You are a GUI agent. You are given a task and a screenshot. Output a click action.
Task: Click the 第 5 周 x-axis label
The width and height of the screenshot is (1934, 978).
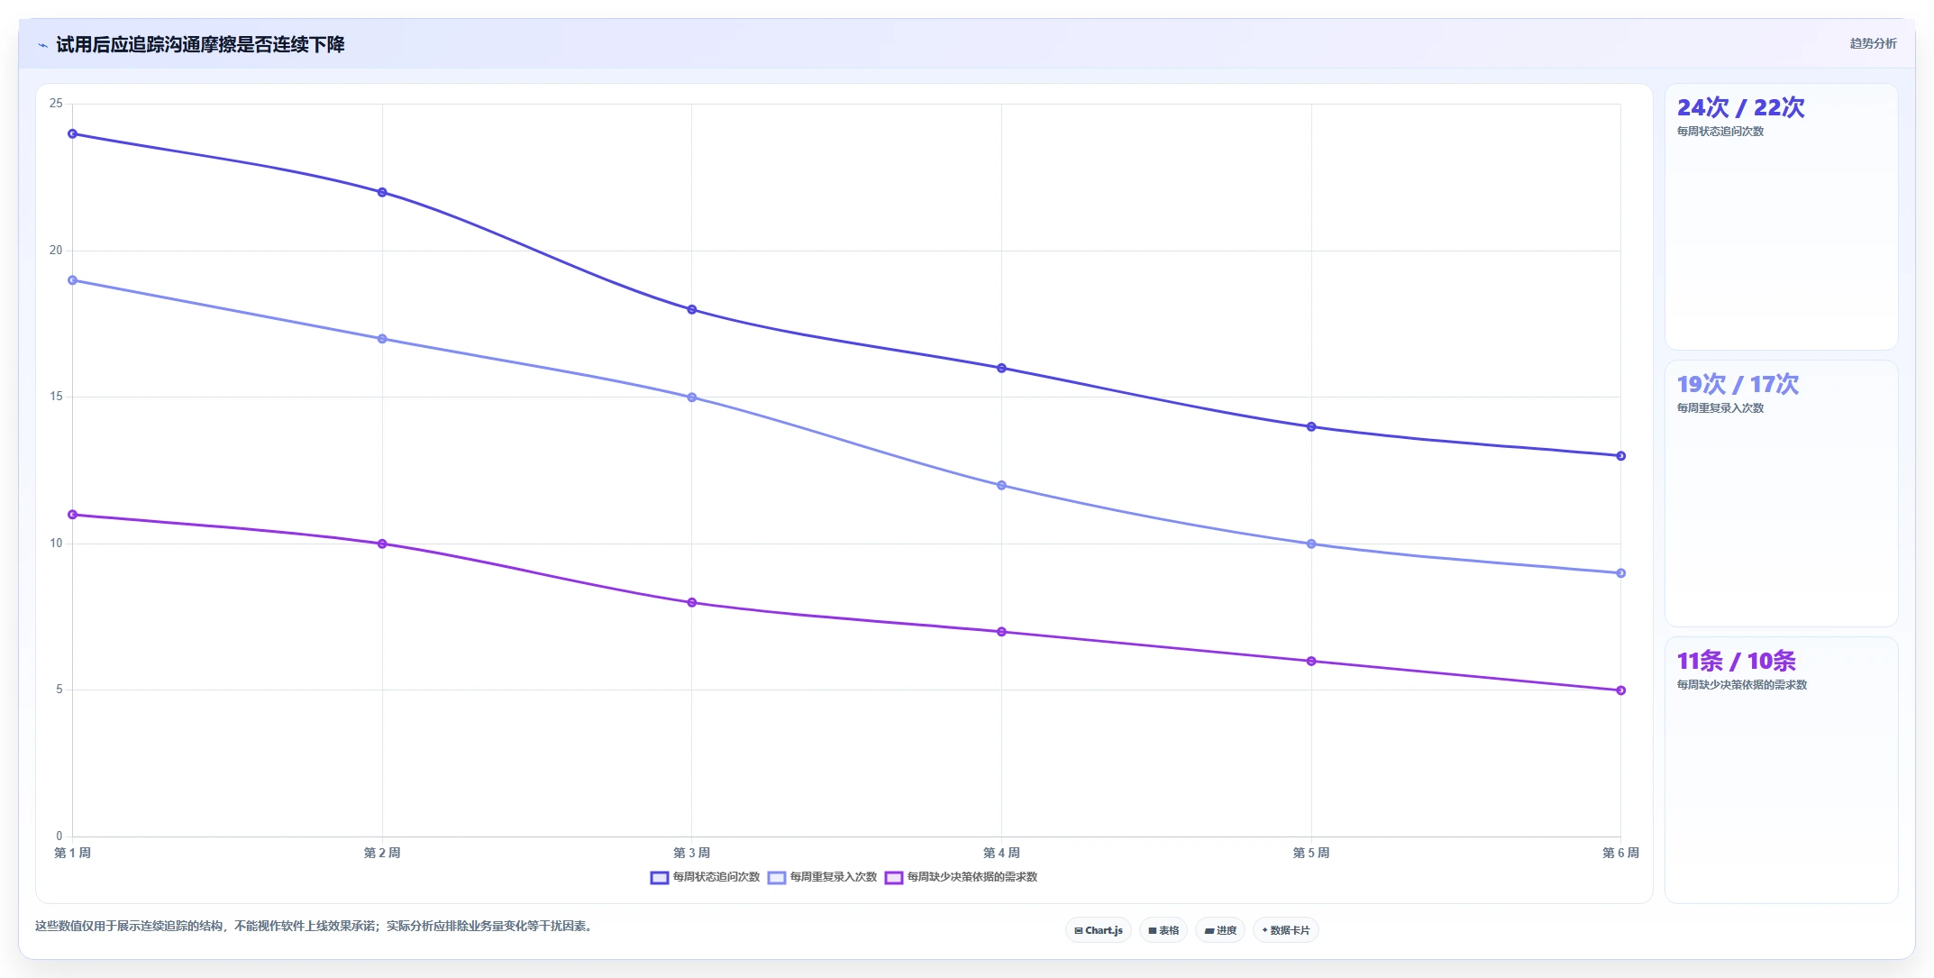point(1311,853)
